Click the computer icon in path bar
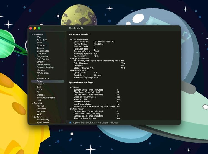208x154 pixels. (70, 123)
